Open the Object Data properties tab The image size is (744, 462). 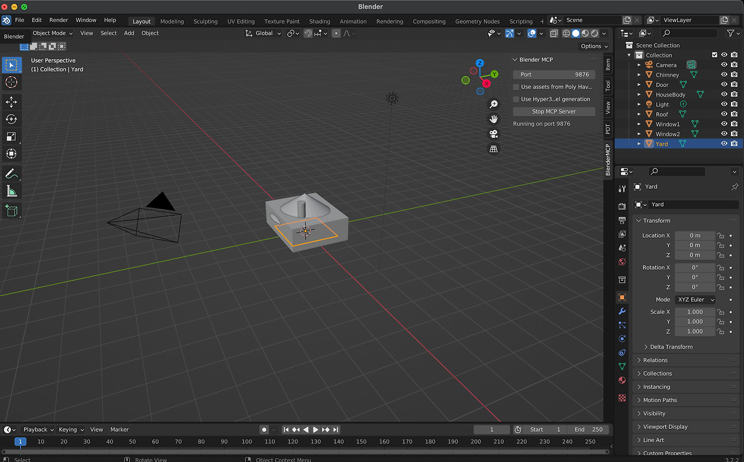pos(622,367)
